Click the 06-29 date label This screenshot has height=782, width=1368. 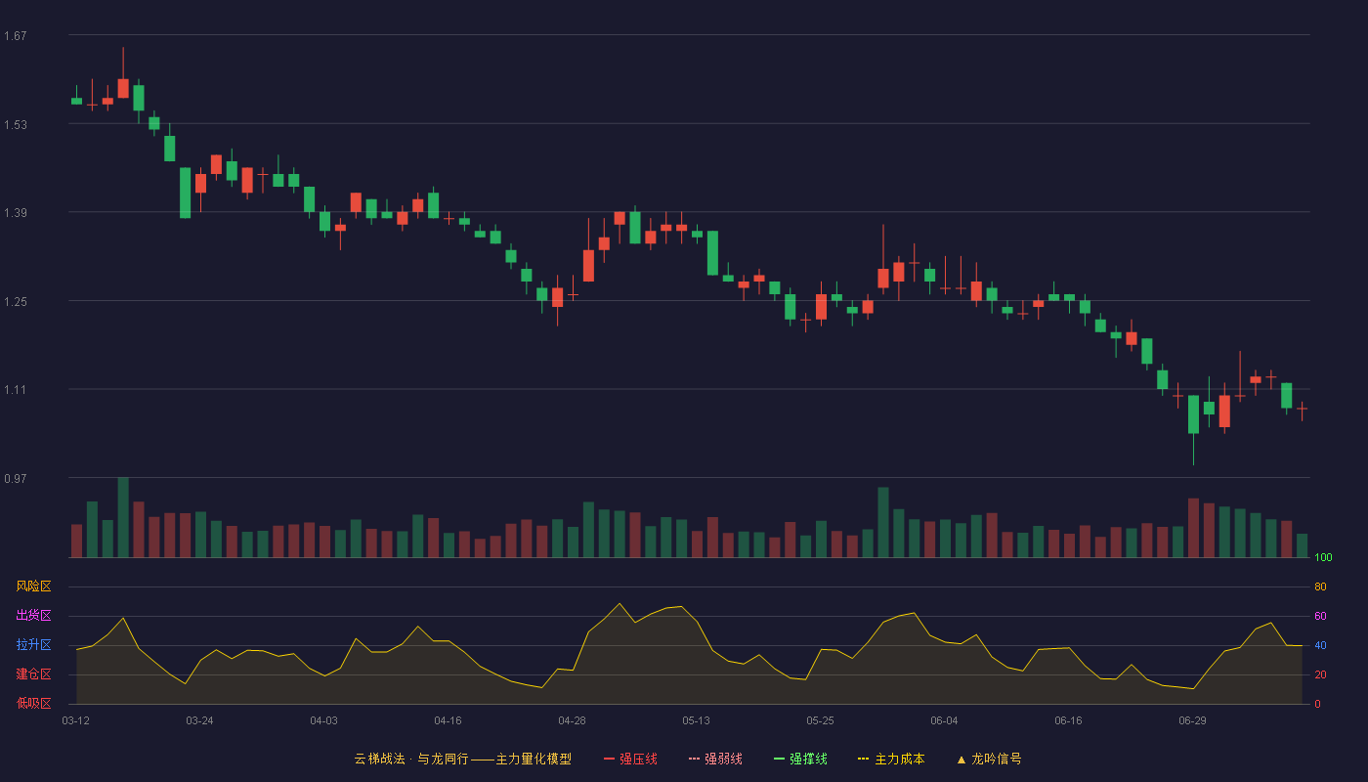[1192, 720]
